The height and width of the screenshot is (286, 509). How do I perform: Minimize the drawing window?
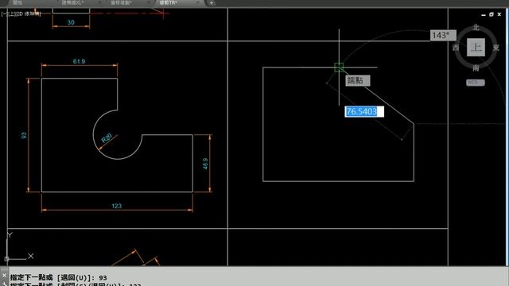point(484,14)
